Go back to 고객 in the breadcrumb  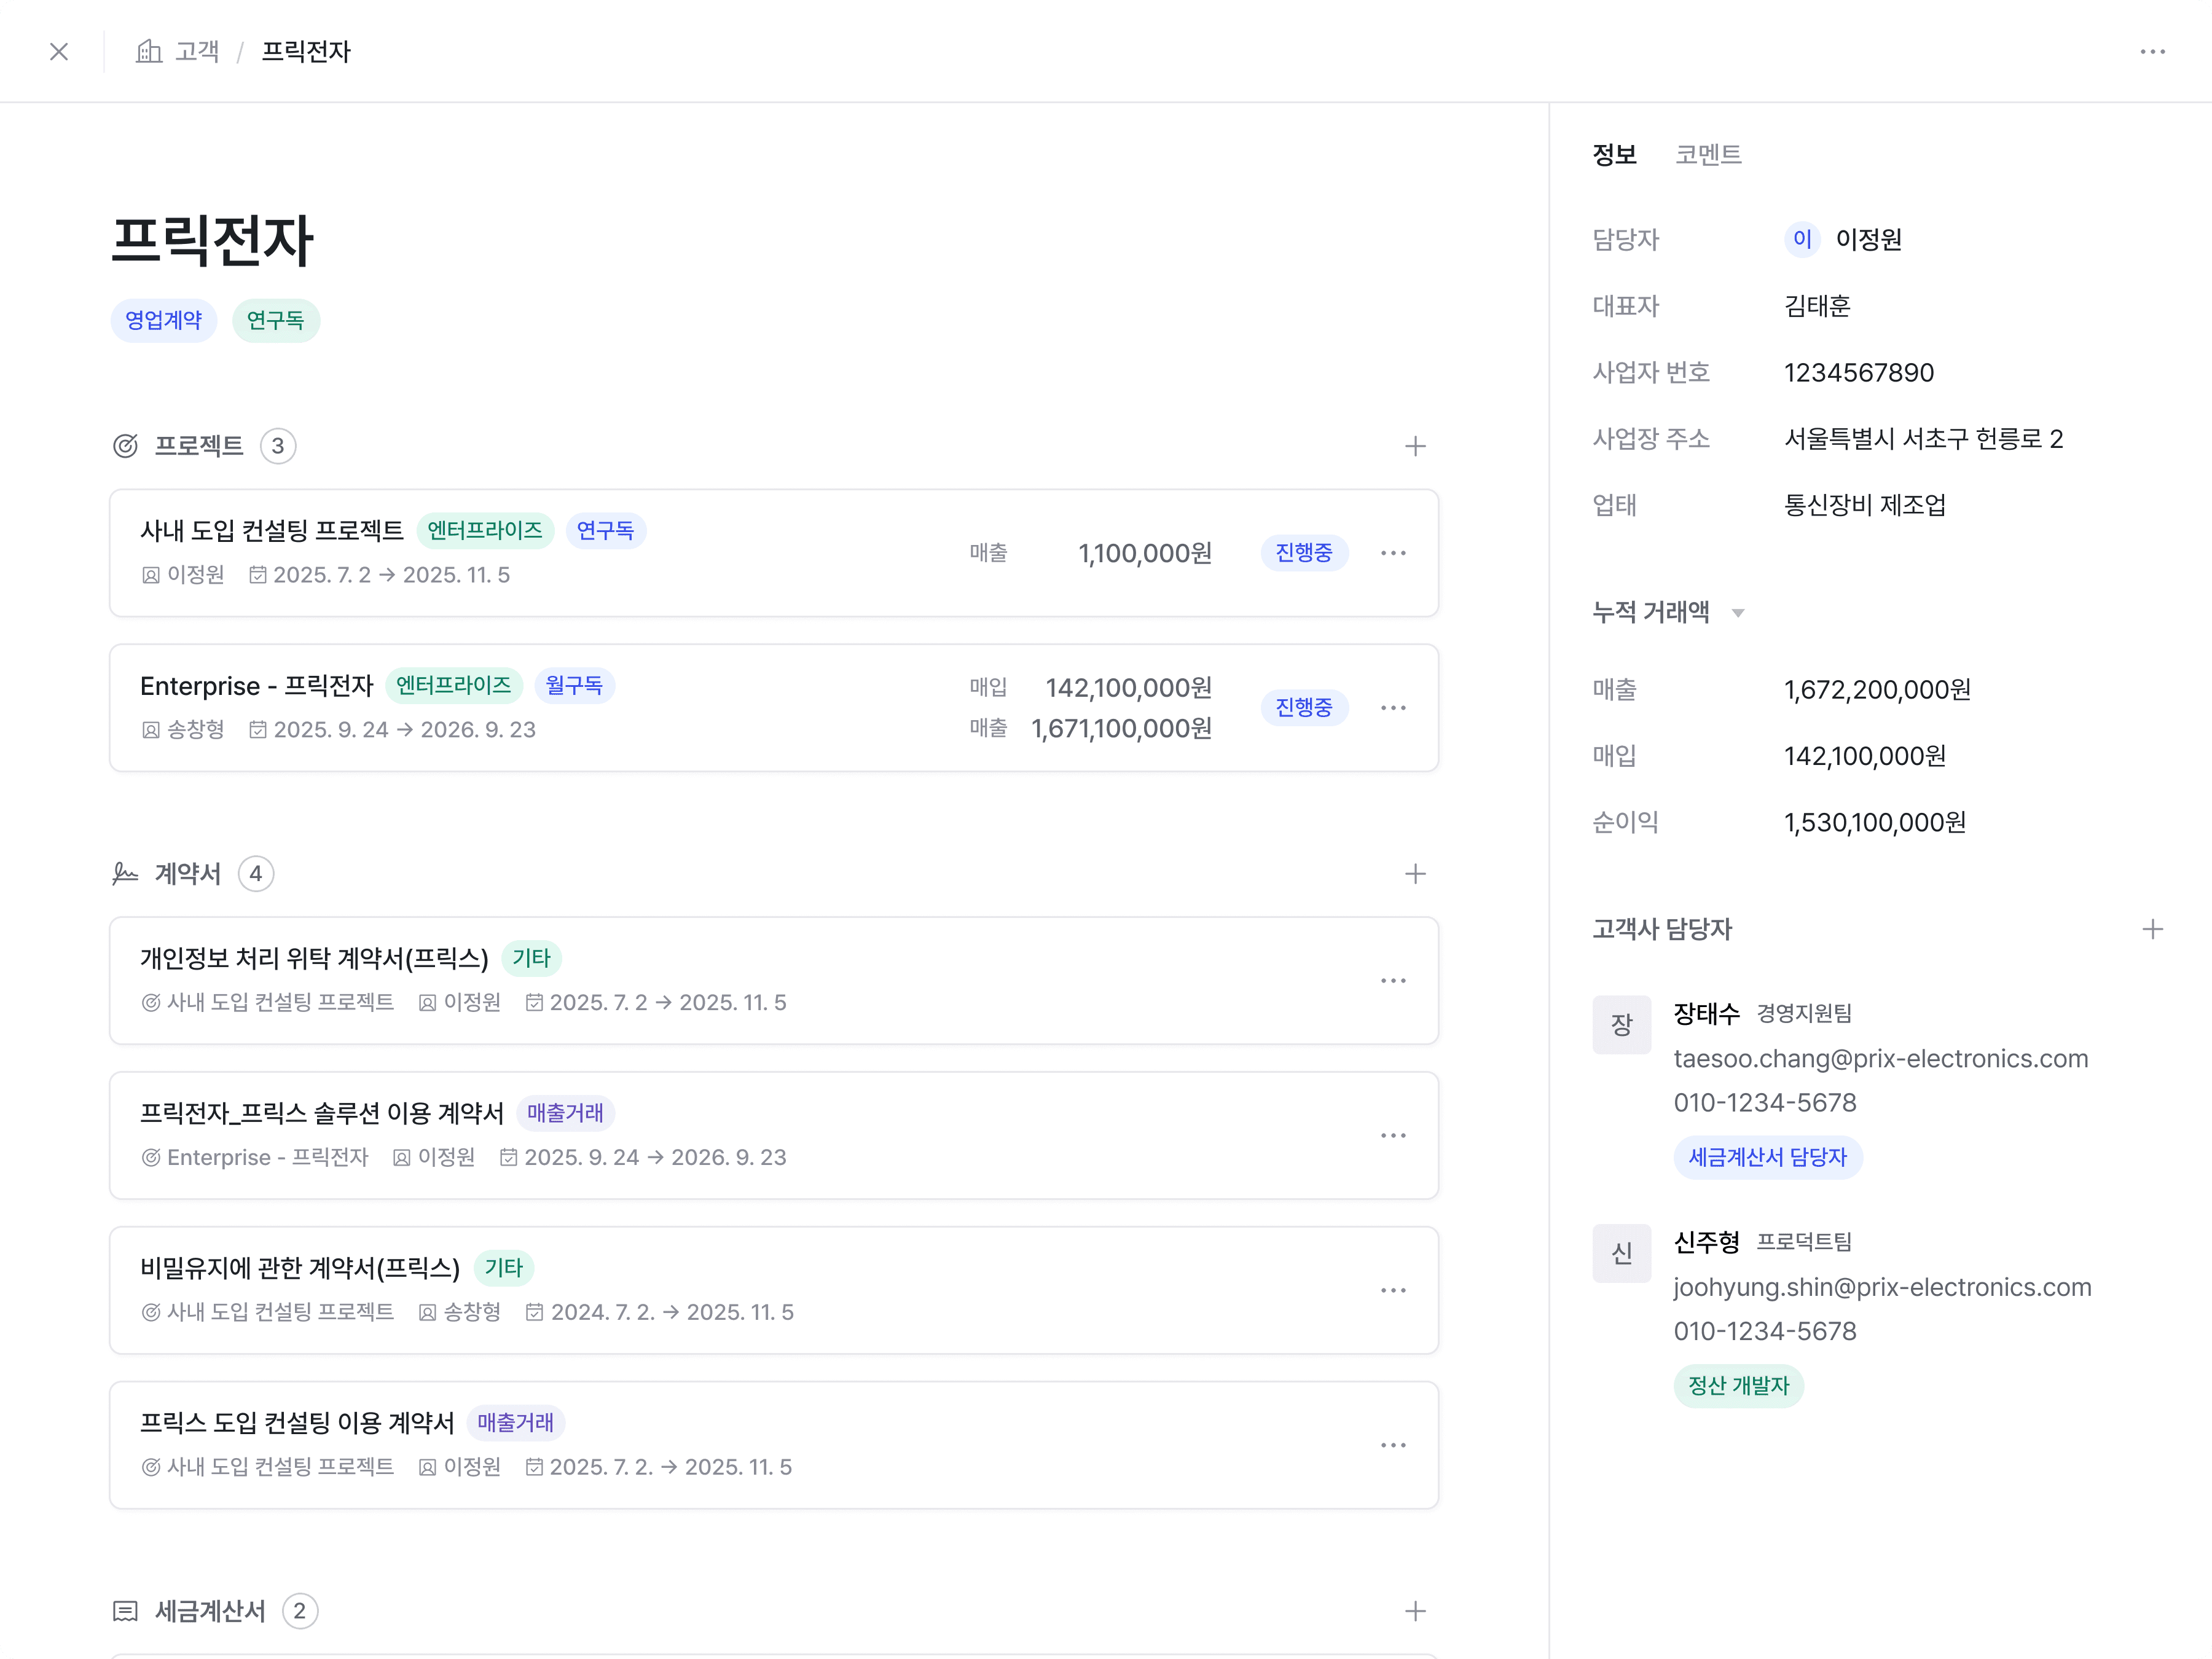[x=197, y=52]
